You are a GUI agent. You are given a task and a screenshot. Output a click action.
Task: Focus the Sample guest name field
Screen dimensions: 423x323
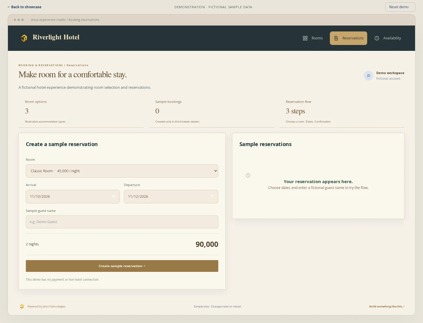[x=122, y=222]
